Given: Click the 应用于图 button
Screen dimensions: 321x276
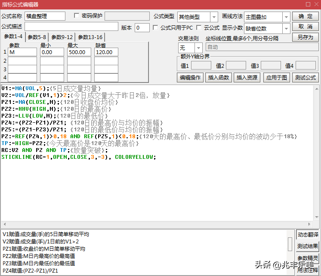Looking at the screenshot, I should pyautogui.click(x=277, y=78).
